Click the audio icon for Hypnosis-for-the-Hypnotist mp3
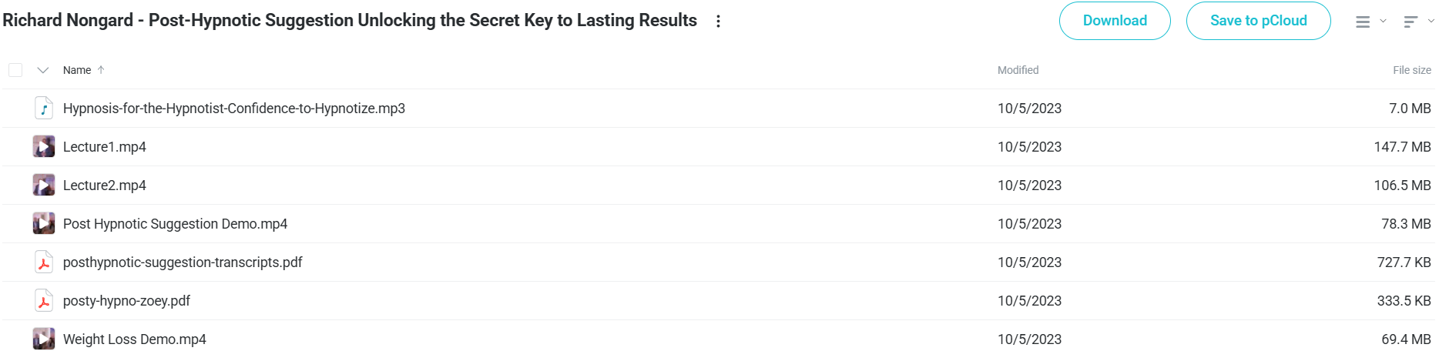The height and width of the screenshot is (351, 1439). [44, 109]
